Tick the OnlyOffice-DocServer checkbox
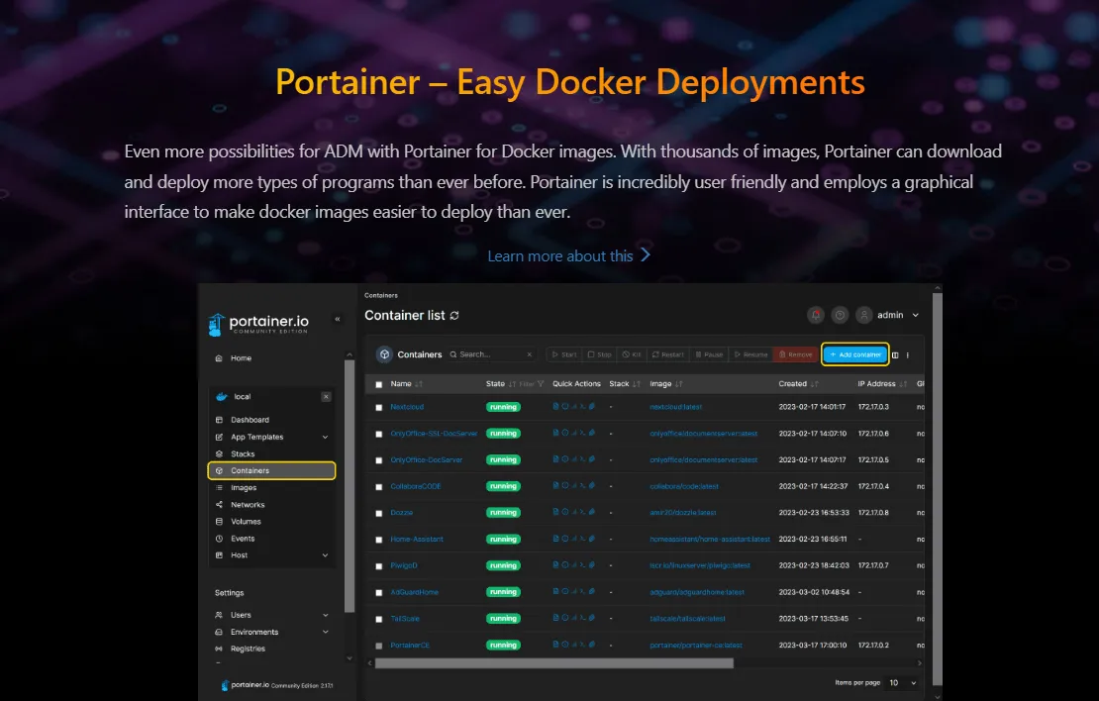 coord(379,460)
